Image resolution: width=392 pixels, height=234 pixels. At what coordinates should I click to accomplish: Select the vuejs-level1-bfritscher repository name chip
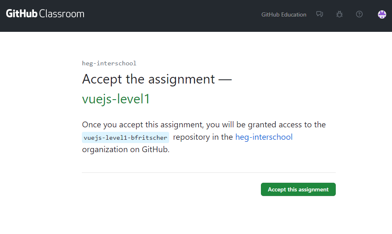click(125, 138)
